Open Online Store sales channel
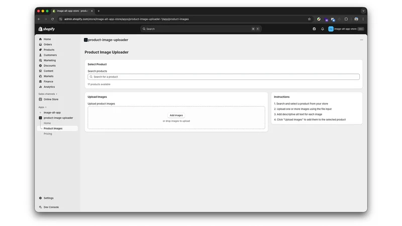This screenshot has height=226, width=402. (51, 99)
